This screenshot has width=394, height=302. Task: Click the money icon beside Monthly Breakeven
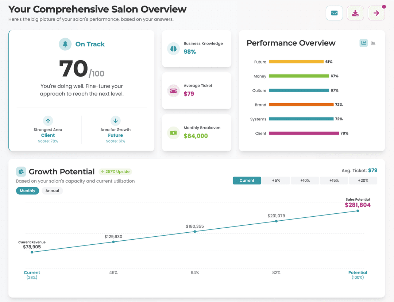click(173, 133)
